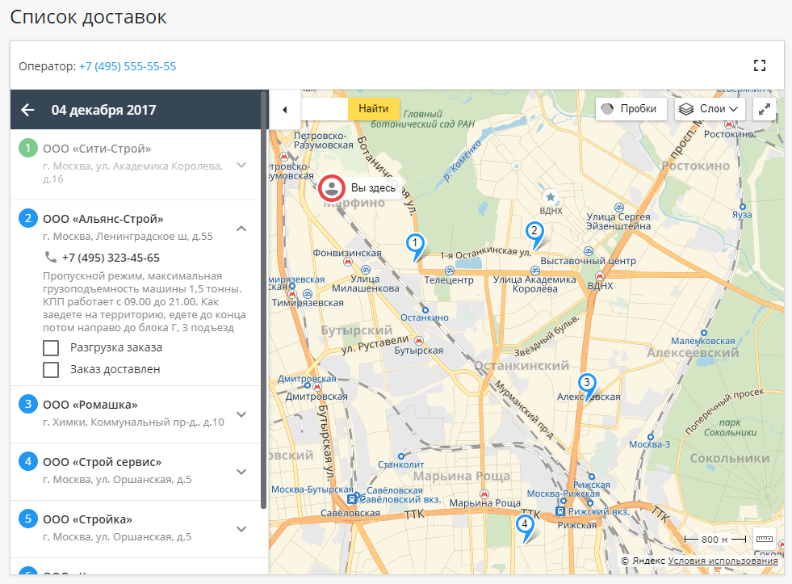The height and width of the screenshot is (584, 792).
Task: Check the 'Разгрузка заказа' checkbox
Action: tap(51, 348)
